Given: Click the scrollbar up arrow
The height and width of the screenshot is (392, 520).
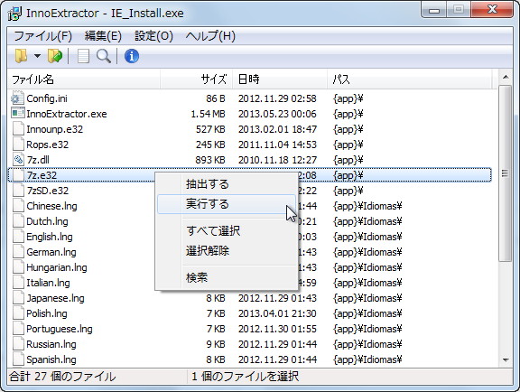Looking at the screenshot, I should pyautogui.click(x=506, y=78).
